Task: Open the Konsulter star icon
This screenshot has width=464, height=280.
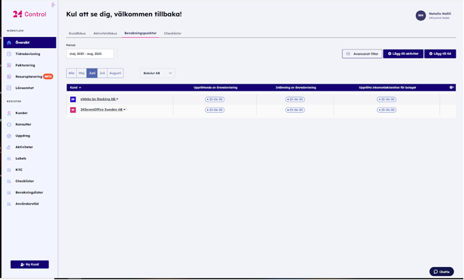Action: tap(9, 124)
